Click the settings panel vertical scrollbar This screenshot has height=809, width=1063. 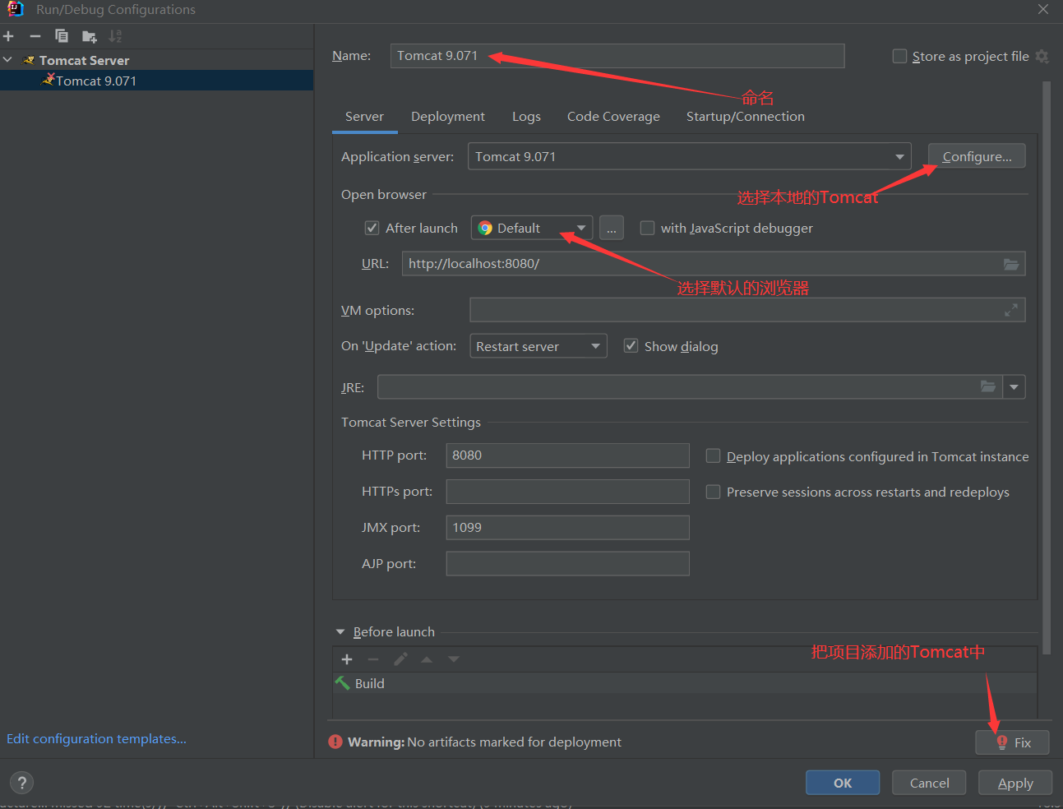[x=1047, y=368]
